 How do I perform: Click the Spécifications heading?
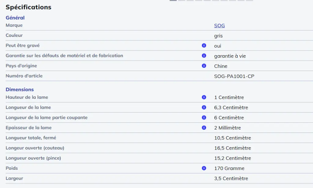coord(28,7)
